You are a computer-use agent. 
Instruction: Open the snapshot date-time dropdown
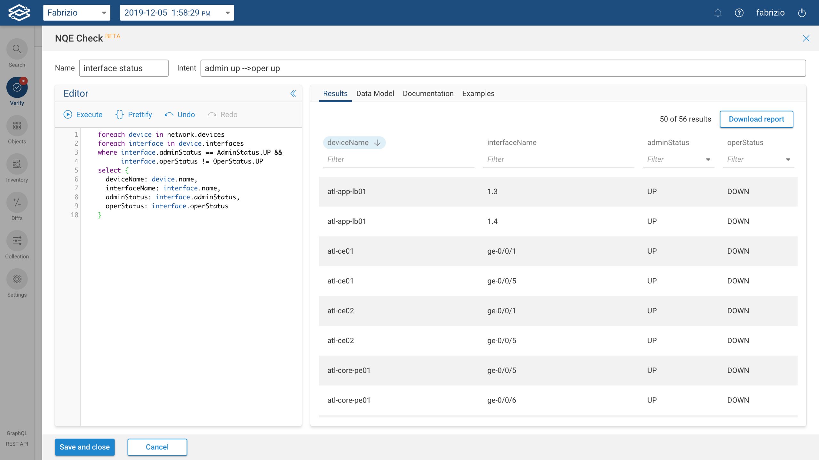click(x=227, y=13)
